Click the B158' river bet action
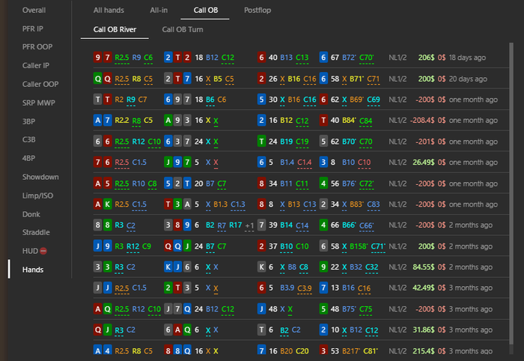 click(359, 246)
